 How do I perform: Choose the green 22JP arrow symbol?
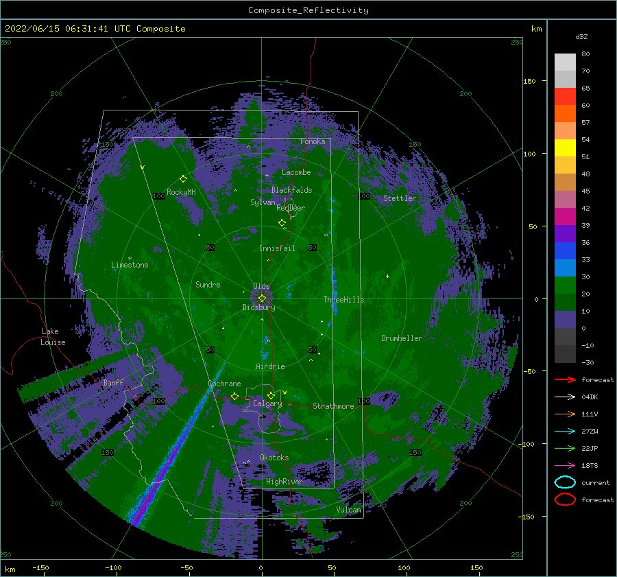point(565,448)
